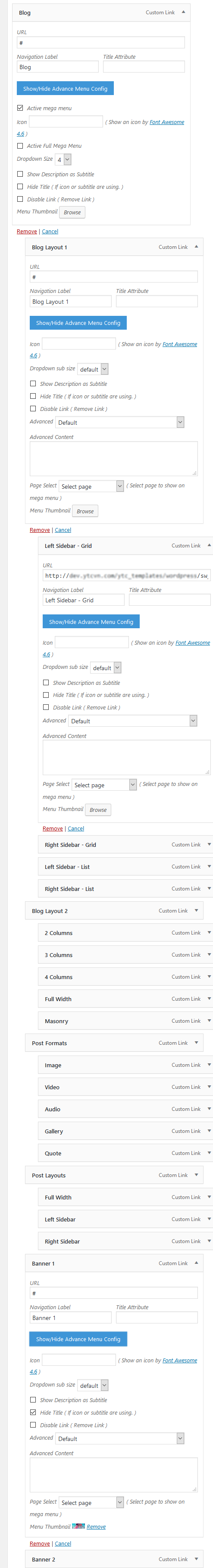
Task: Open the Dropdown Size selector for Blog
Action: point(63,159)
